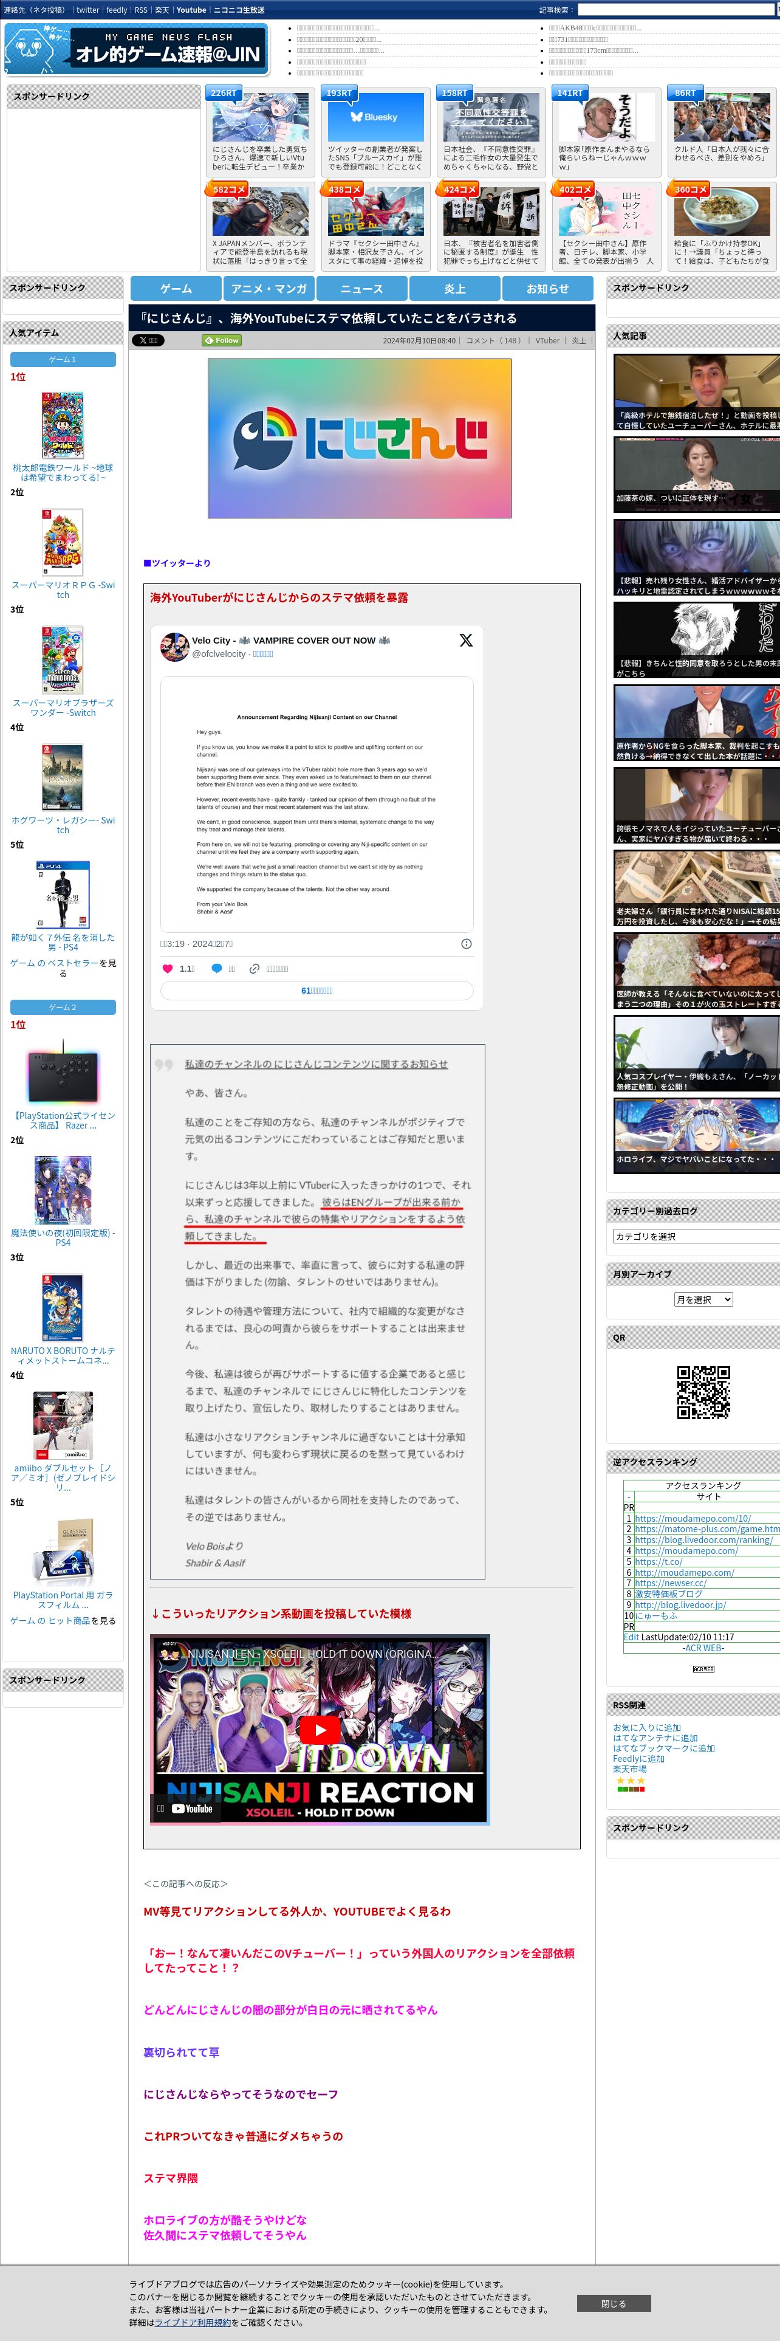Click the colored squares under the stars

coord(631,1789)
